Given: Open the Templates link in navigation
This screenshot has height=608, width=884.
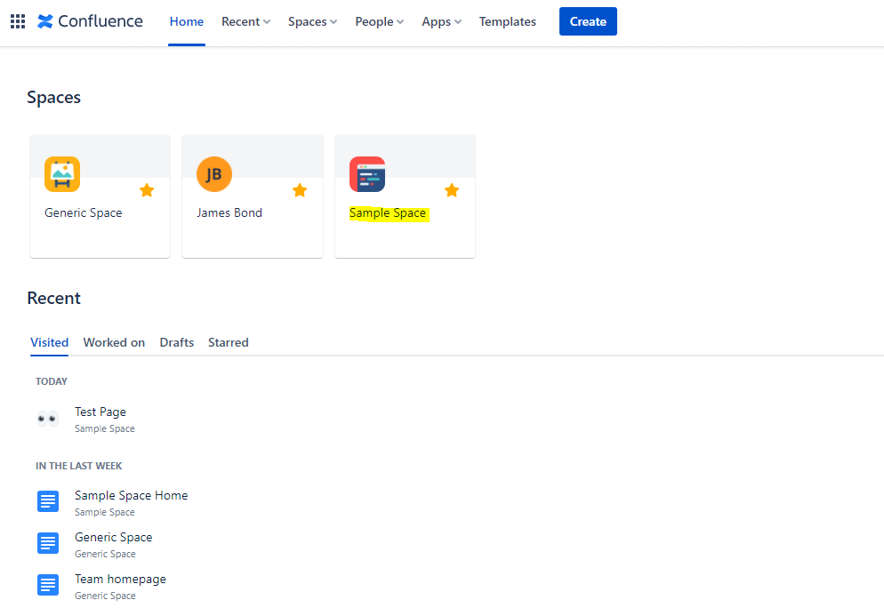Looking at the screenshot, I should pyautogui.click(x=508, y=21).
